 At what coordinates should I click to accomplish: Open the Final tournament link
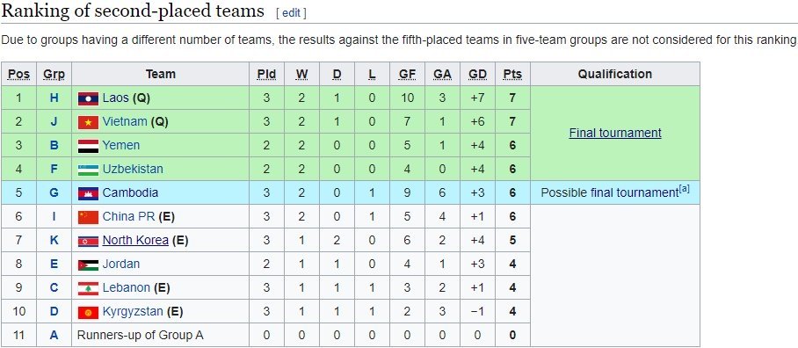[615, 133]
